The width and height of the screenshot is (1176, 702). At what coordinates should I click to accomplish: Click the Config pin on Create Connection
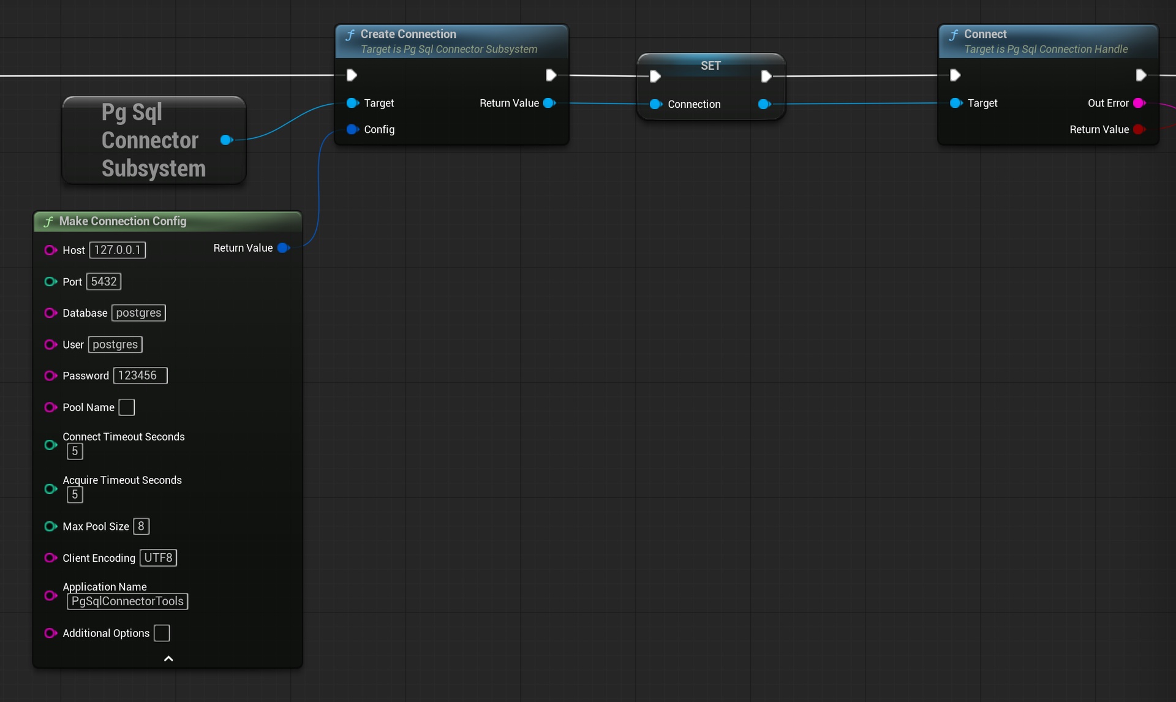352,129
